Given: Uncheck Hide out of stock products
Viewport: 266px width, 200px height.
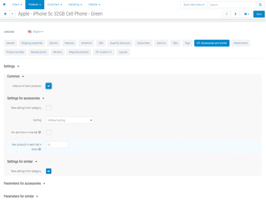Looking at the screenshot, I should click(x=49, y=86).
